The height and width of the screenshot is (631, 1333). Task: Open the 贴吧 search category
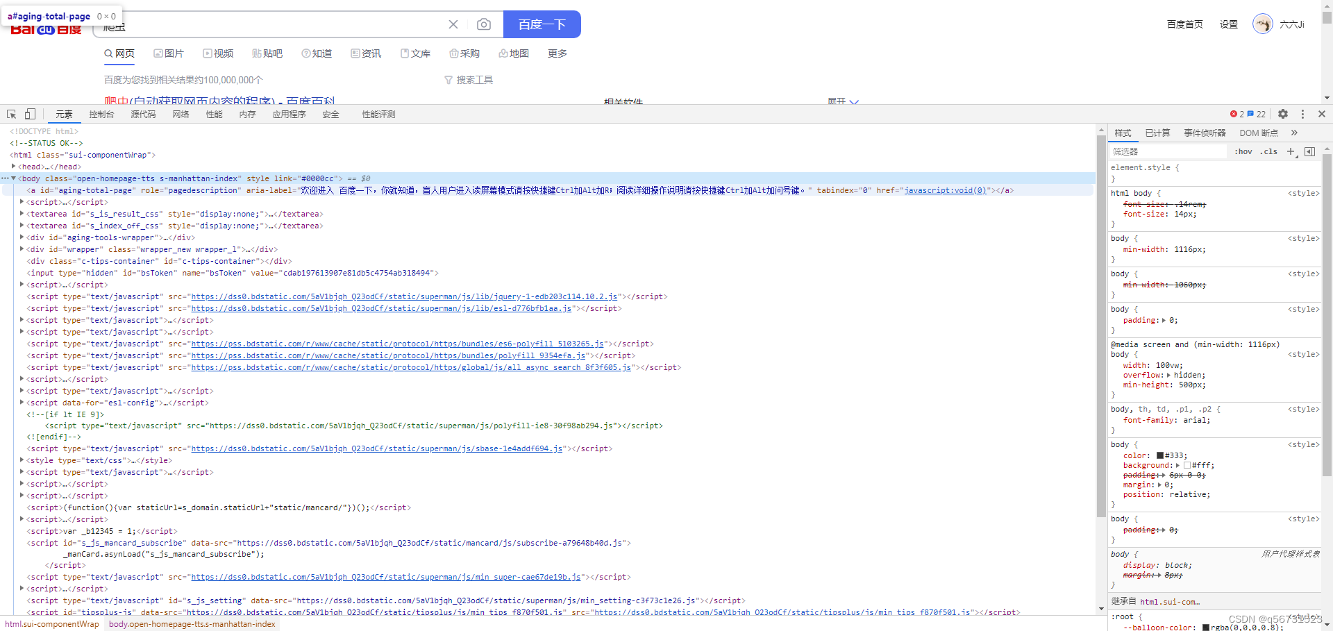pyautogui.click(x=267, y=53)
